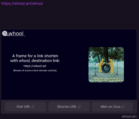Click the Visit URL button
This screenshot has height=119, width=139.
25,107
